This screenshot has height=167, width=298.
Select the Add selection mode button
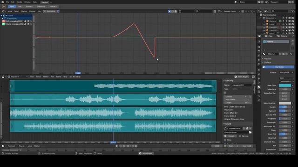(x=20, y=6)
